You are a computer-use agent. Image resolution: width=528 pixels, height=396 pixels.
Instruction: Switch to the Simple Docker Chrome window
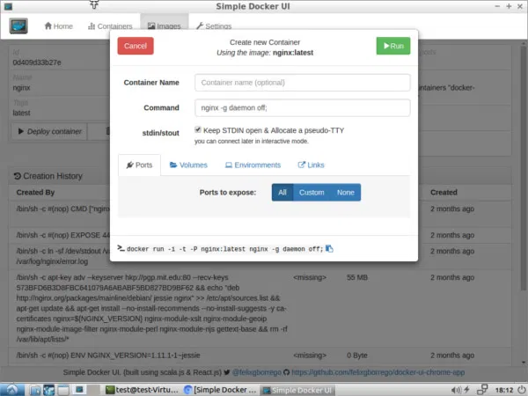pyautogui.click(x=221, y=390)
